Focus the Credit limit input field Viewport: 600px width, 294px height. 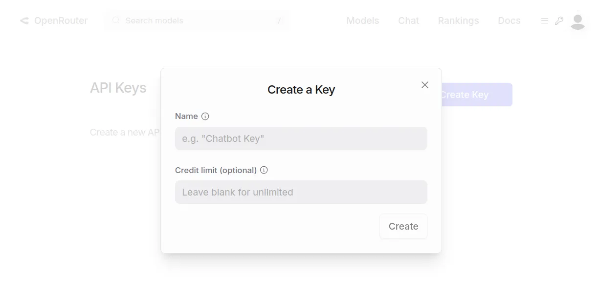[x=301, y=192]
